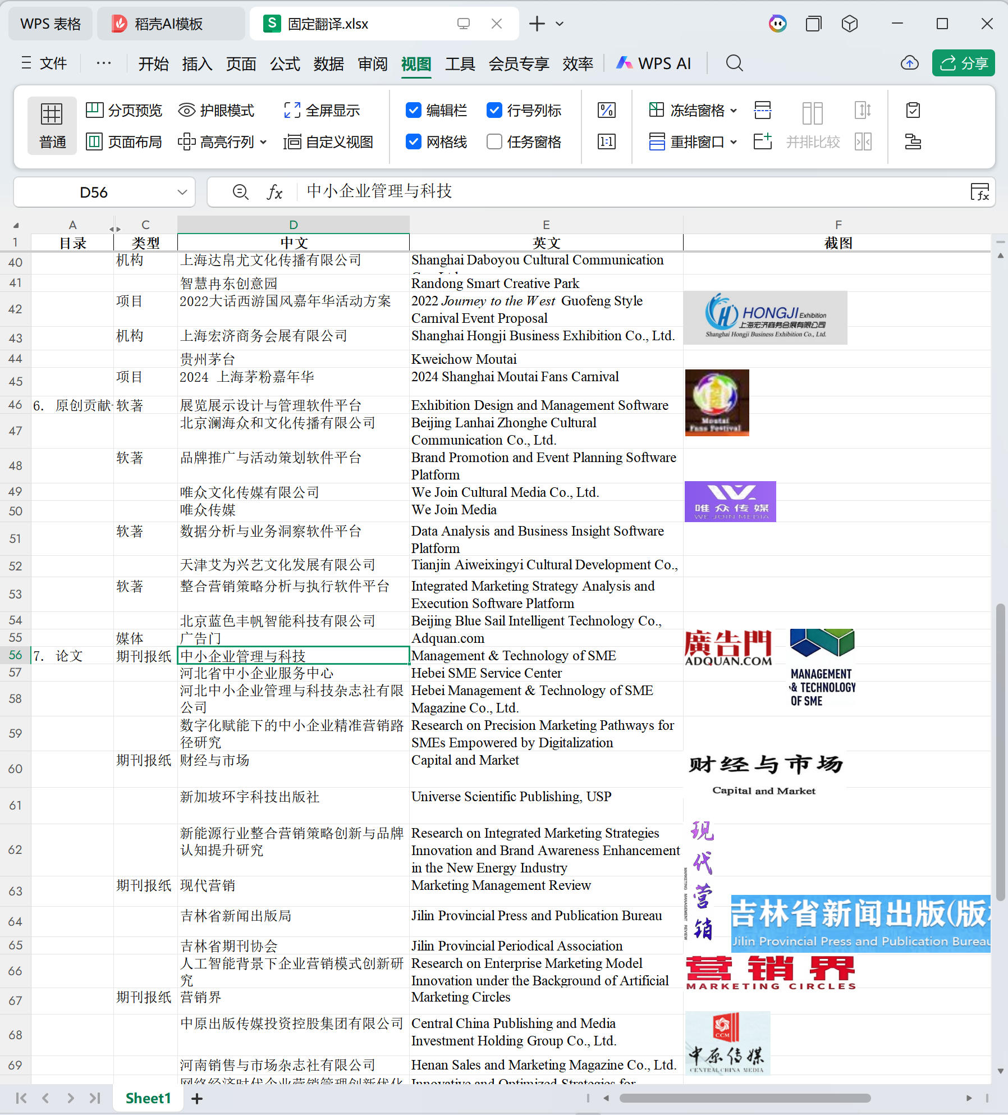Click the zoom magnifier in the formula bar
Screen dimensions: 1008x1115
[240, 192]
